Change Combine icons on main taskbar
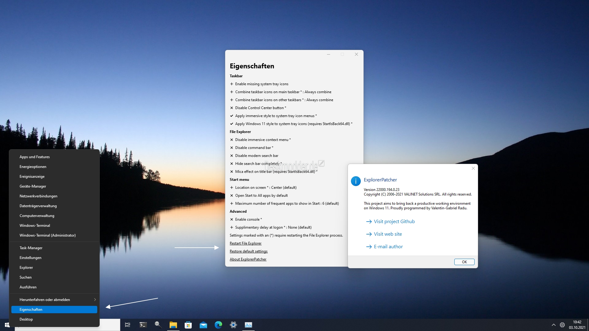589x331 pixels. [281, 92]
